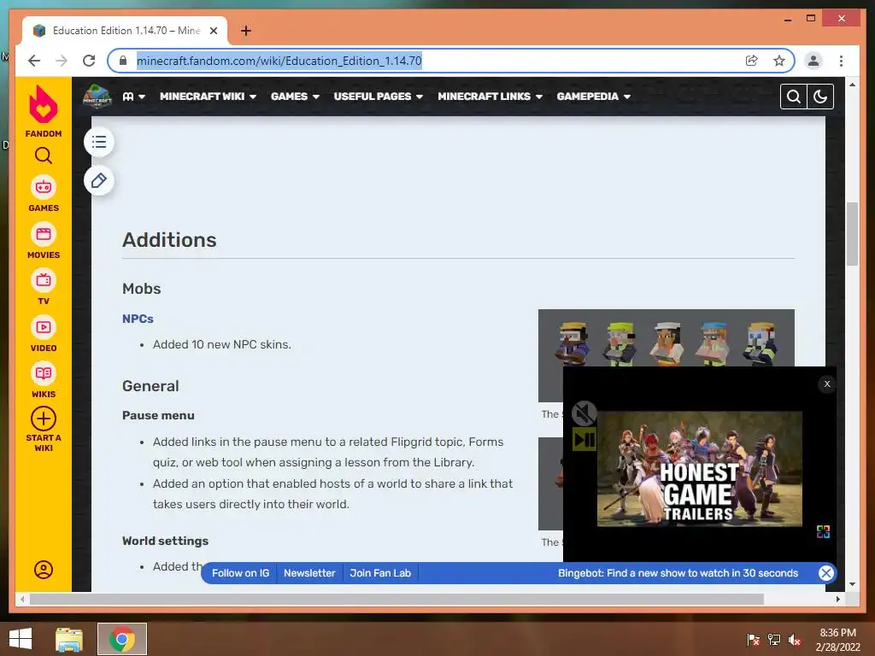Screen dimensions: 875x656
Task: Click the Additions heading
Action: tap(169, 240)
